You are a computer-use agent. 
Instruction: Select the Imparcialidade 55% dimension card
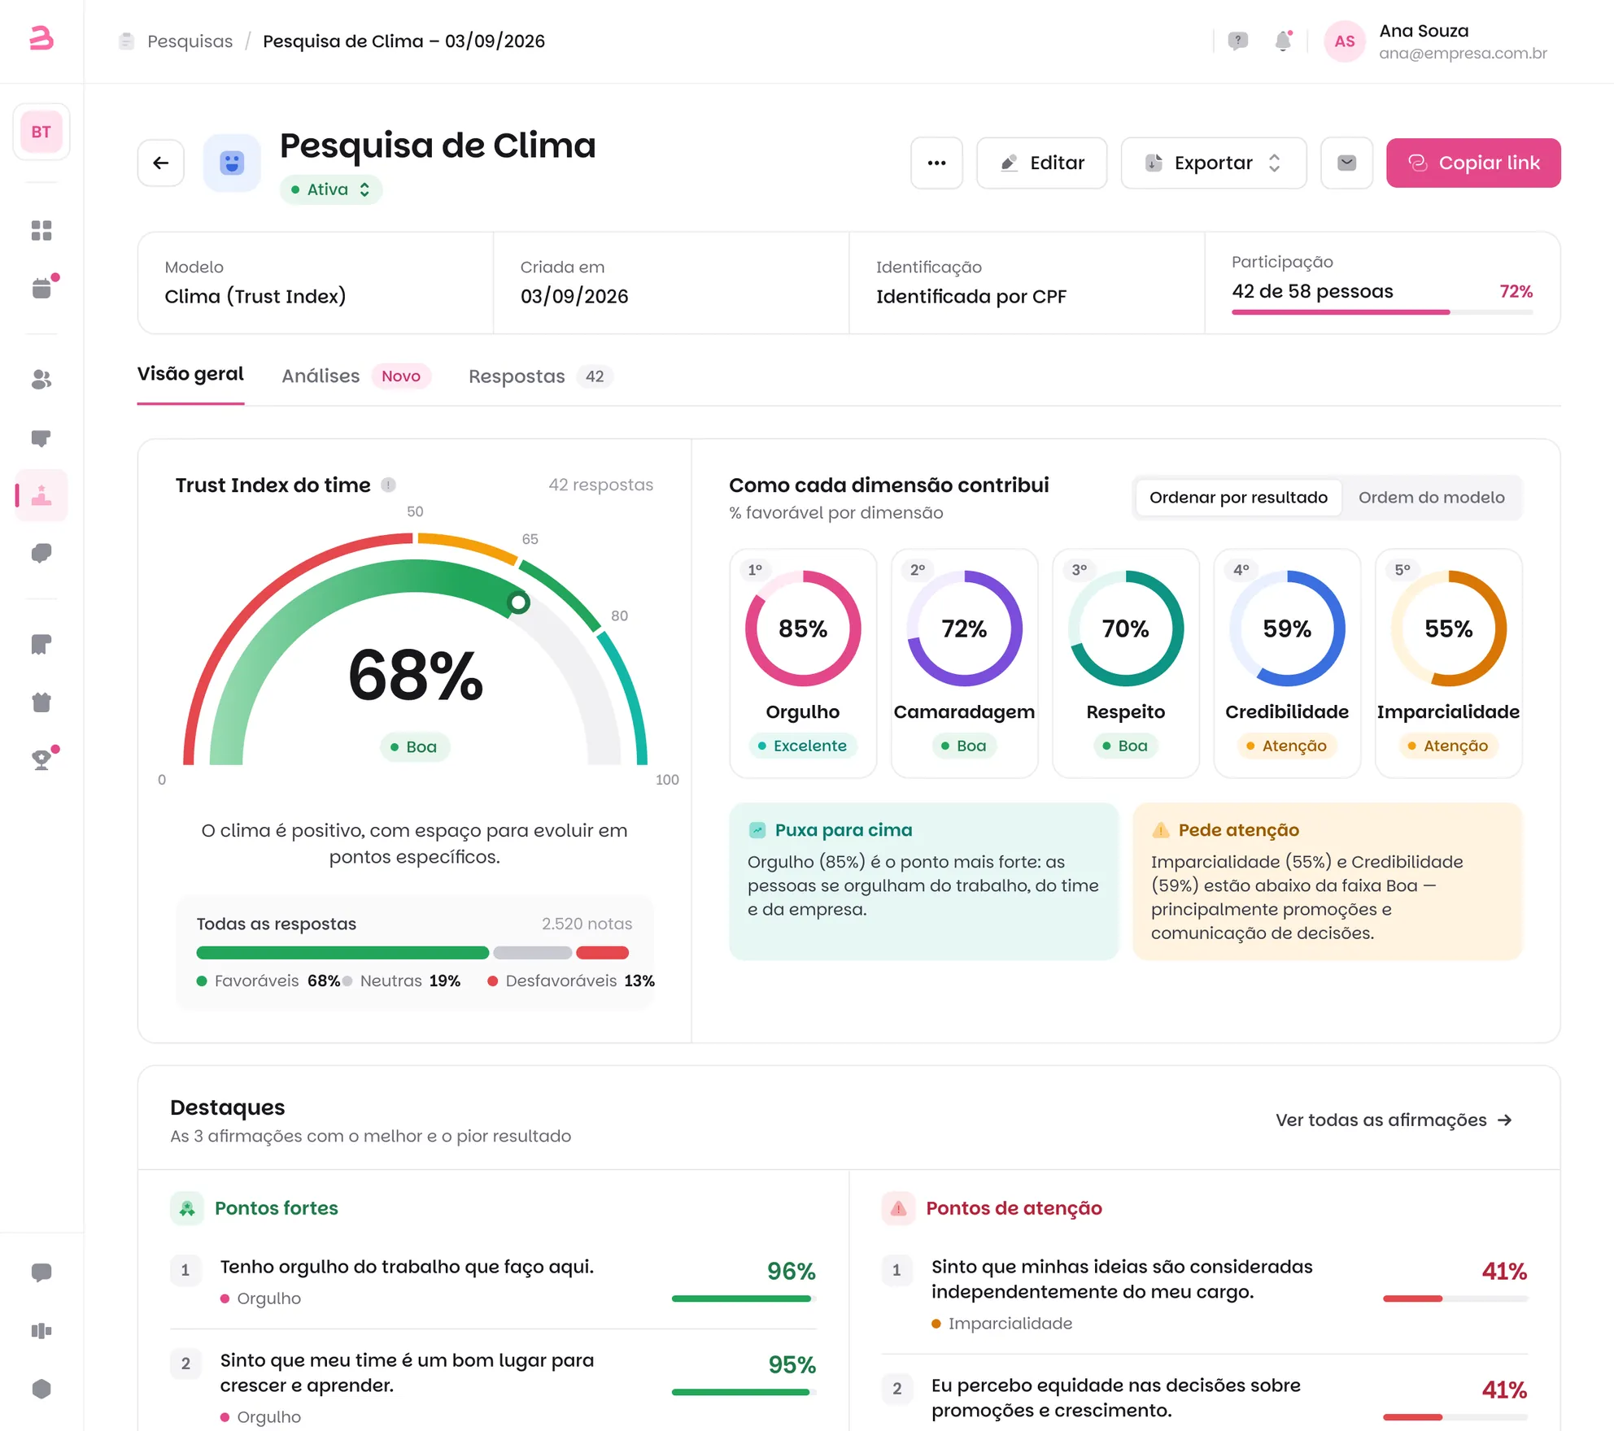point(1449,663)
